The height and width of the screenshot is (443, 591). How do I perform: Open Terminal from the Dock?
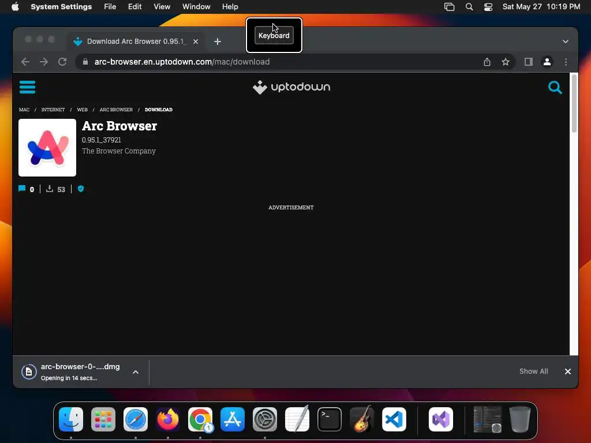330,419
